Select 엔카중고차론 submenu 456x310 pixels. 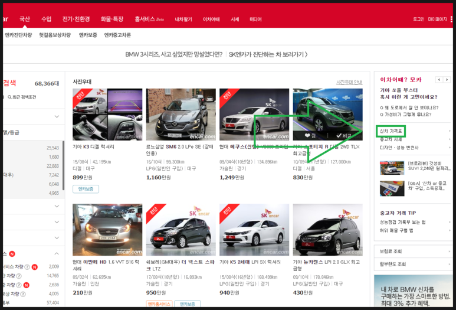(117, 35)
